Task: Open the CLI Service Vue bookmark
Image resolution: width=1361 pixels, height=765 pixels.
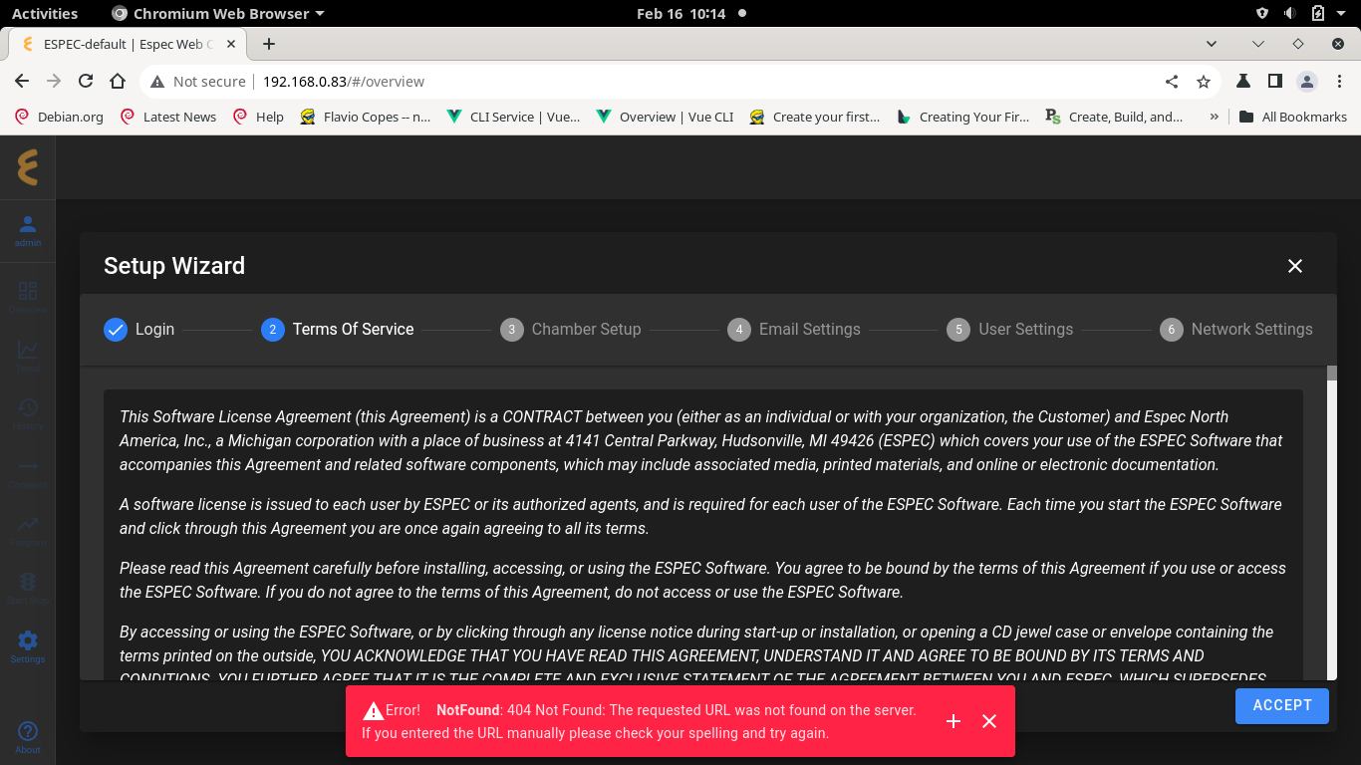Action: click(x=513, y=117)
